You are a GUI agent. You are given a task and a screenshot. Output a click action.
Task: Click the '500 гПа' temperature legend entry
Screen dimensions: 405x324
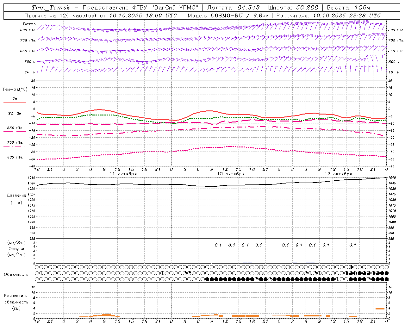tap(15, 157)
